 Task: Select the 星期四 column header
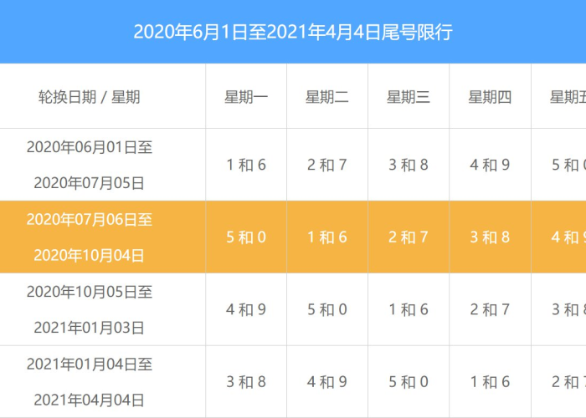pyautogui.click(x=490, y=97)
